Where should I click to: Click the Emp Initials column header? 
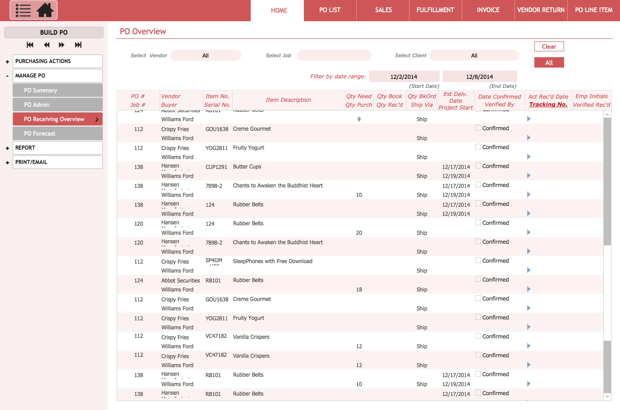coord(592,96)
